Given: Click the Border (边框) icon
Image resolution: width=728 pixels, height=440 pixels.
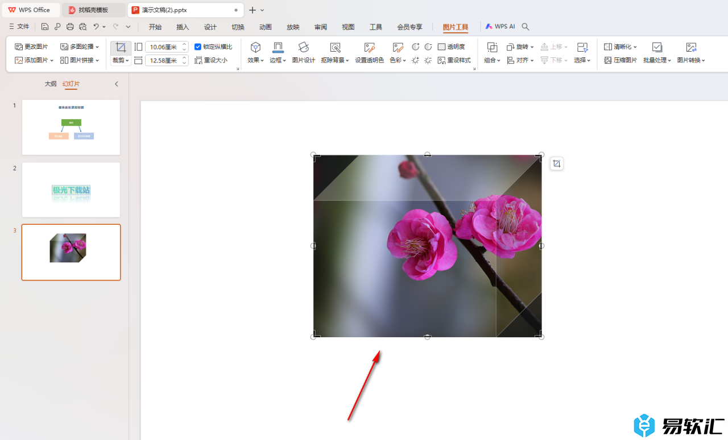Looking at the screenshot, I should click(x=278, y=47).
